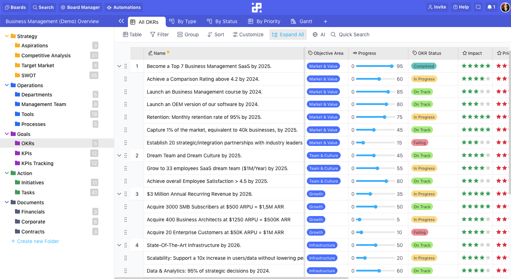Add a new view with plus icon
Image resolution: width=511 pixels, height=279 pixels.
tap(325, 21)
